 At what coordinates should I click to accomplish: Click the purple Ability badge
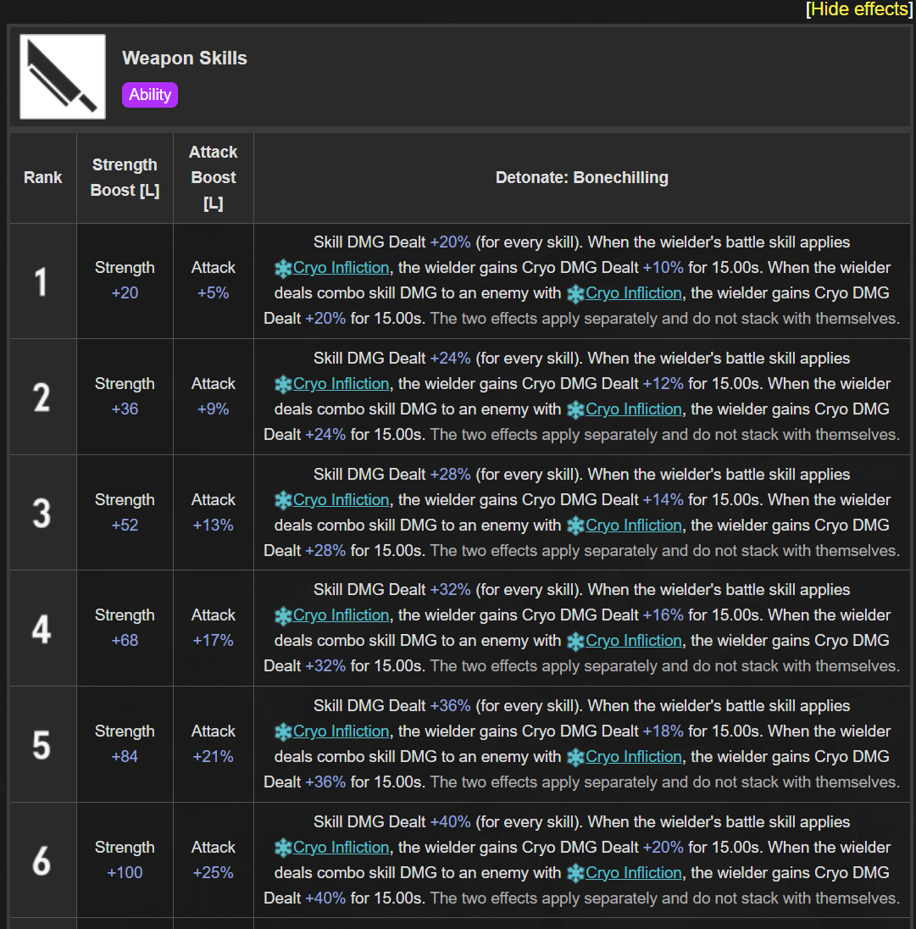pos(150,95)
